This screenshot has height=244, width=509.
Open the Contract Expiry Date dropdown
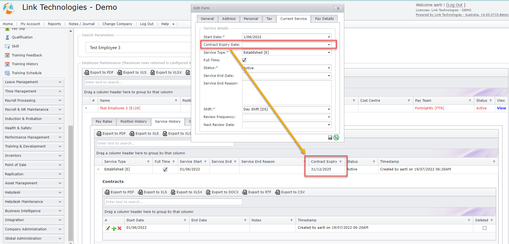point(329,45)
